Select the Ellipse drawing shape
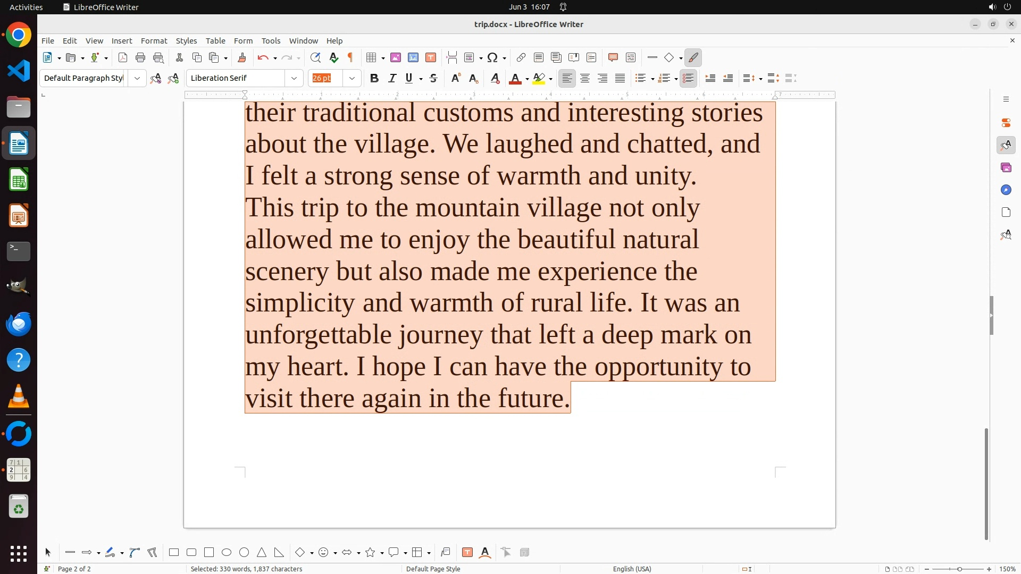 (227, 552)
